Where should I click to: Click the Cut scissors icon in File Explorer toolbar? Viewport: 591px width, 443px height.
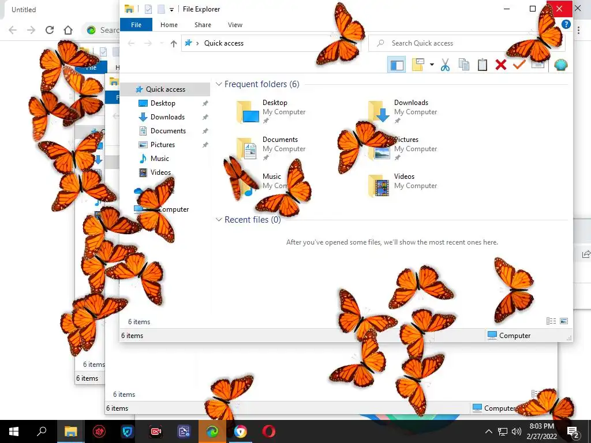click(x=445, y=65)
